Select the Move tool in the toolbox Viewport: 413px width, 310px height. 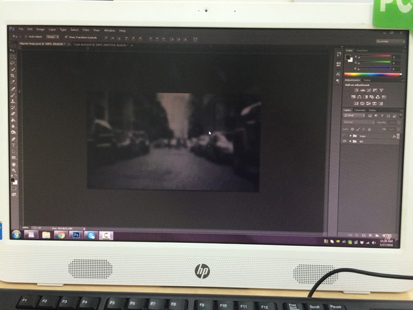click(14, 50)
